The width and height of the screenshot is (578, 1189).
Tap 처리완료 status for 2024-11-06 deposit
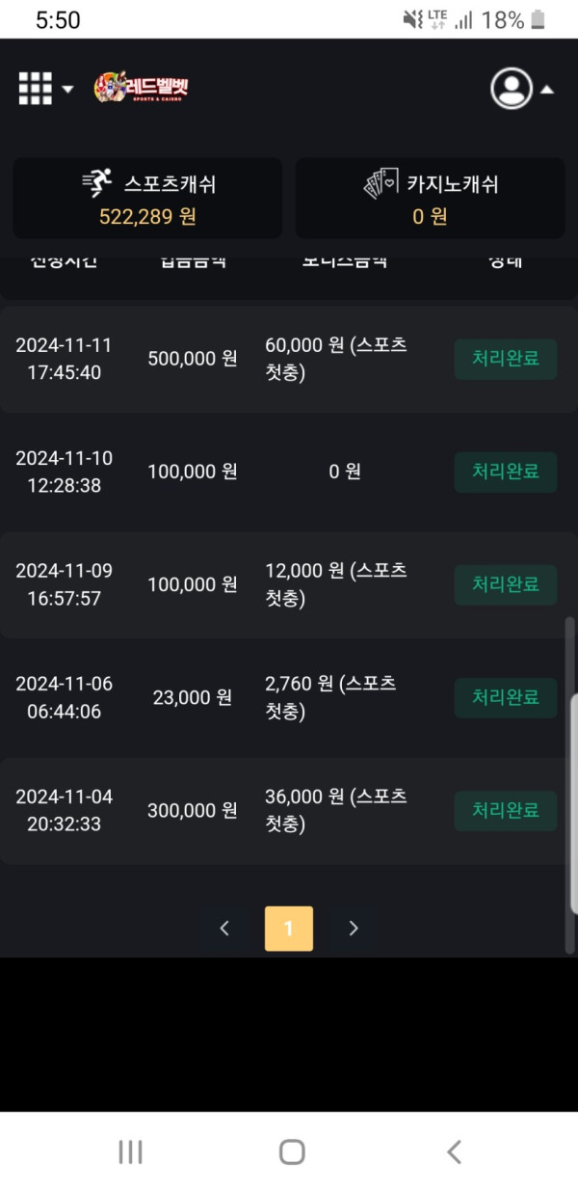[506, 697]
